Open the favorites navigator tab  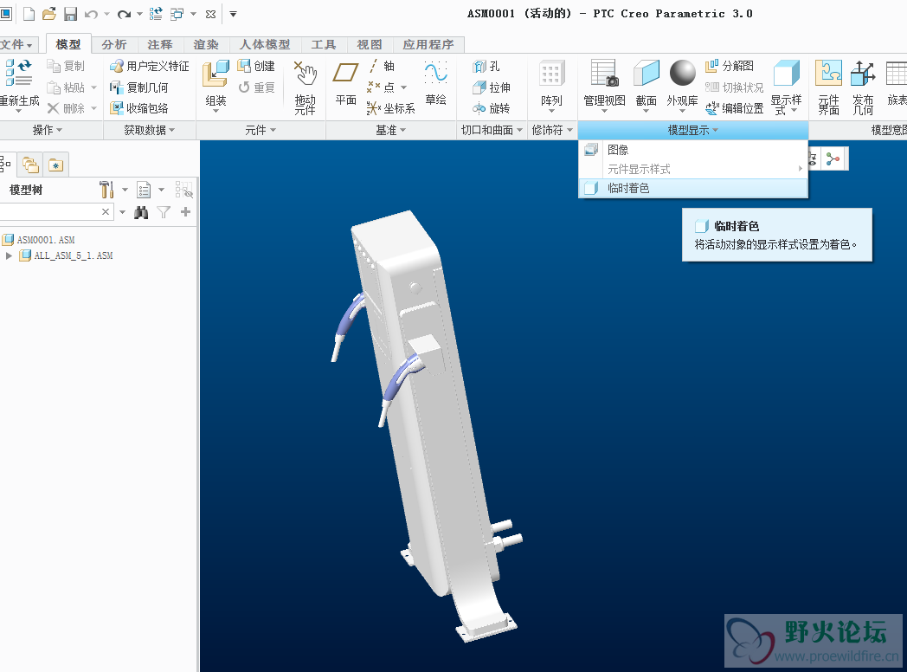[55, 165]
